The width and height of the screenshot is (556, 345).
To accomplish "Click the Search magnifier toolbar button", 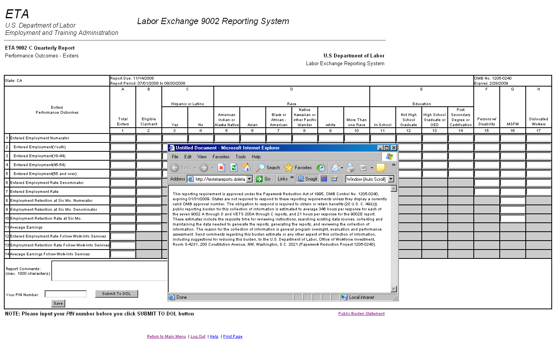I will point(268,168).
